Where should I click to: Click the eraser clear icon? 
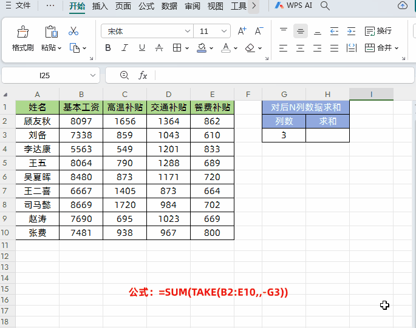[x=250, y=48]
